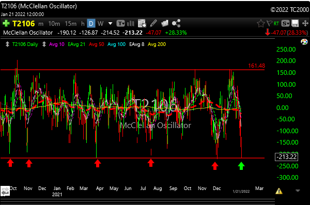Open the bar chart style icon
Viewport: 310px width, 205px height.
pos(131,24)
